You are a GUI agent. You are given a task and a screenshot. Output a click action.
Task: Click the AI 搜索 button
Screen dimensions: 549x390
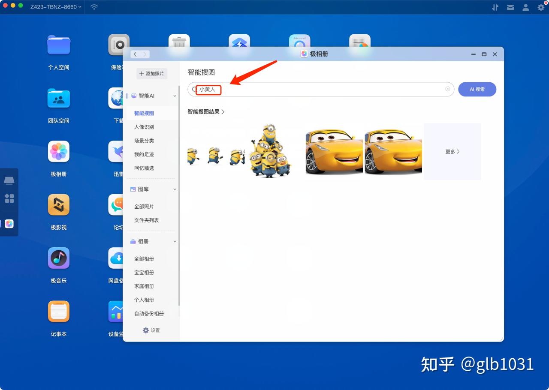point(477,89)
